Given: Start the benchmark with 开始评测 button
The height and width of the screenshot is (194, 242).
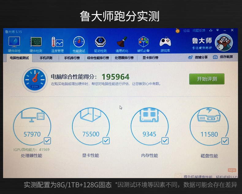Looking at the screenshot, I should click(x=207, y=79).
